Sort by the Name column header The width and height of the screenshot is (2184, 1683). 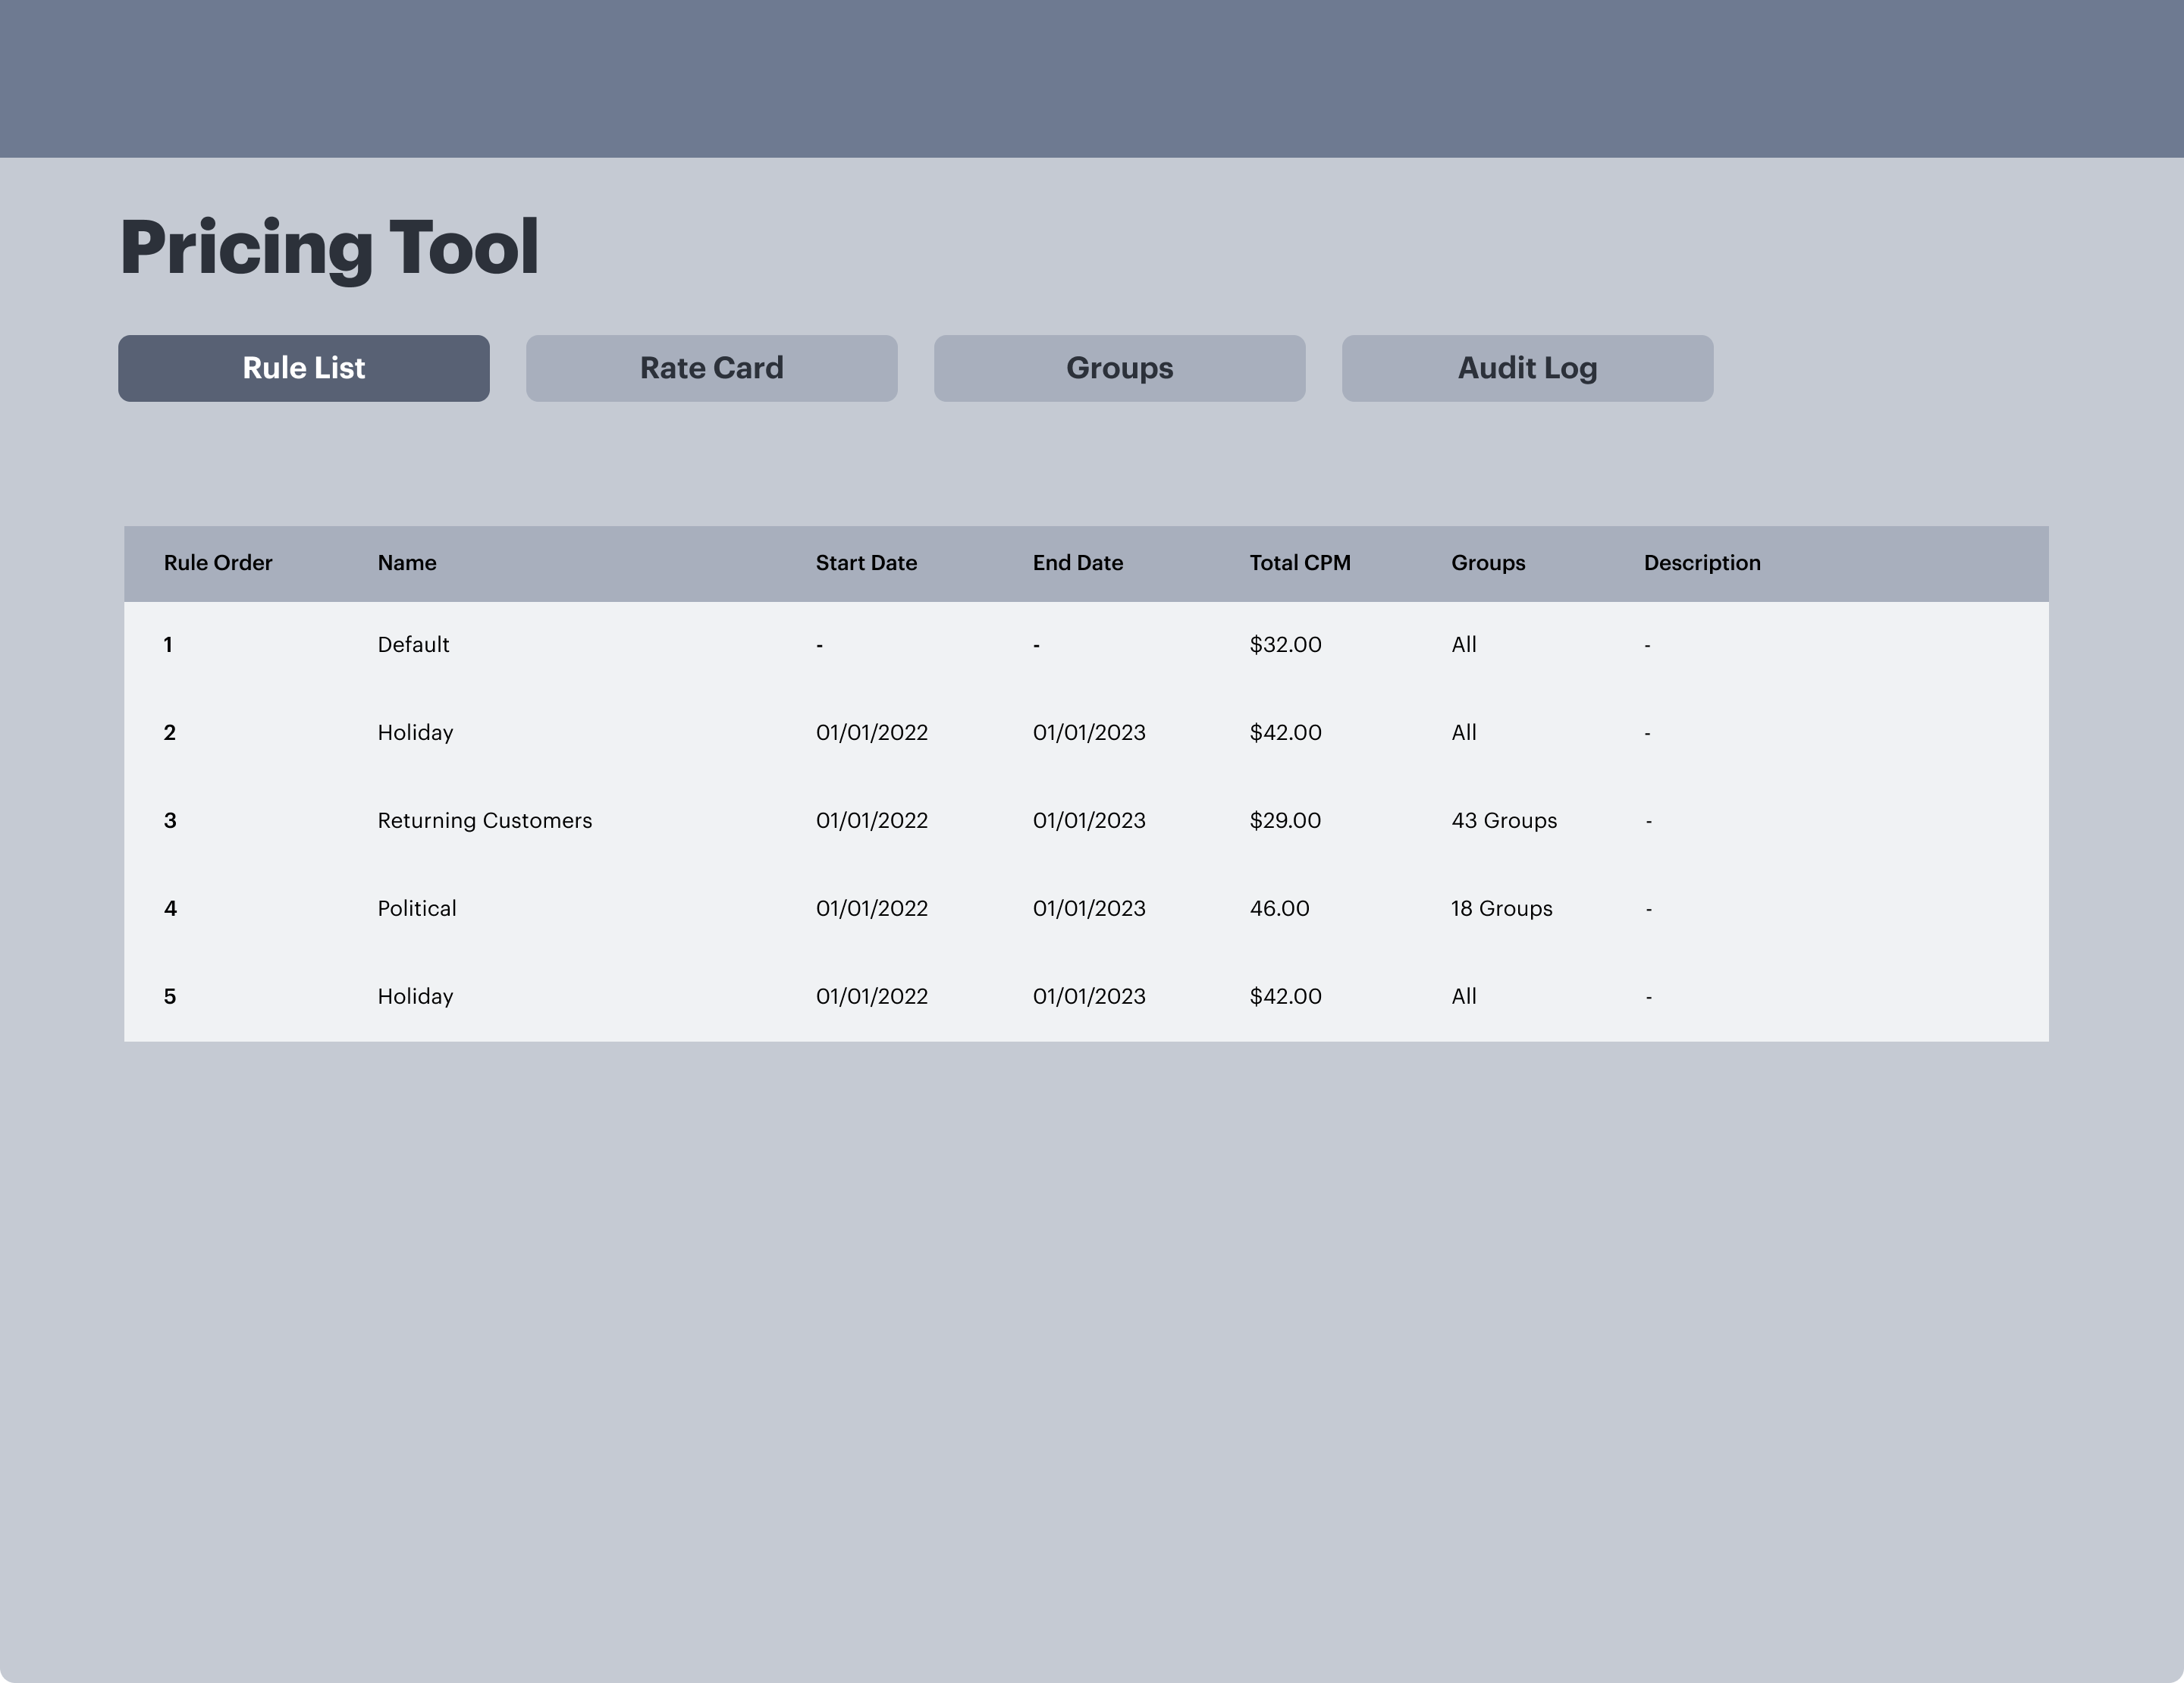click(x=406, y=563)
